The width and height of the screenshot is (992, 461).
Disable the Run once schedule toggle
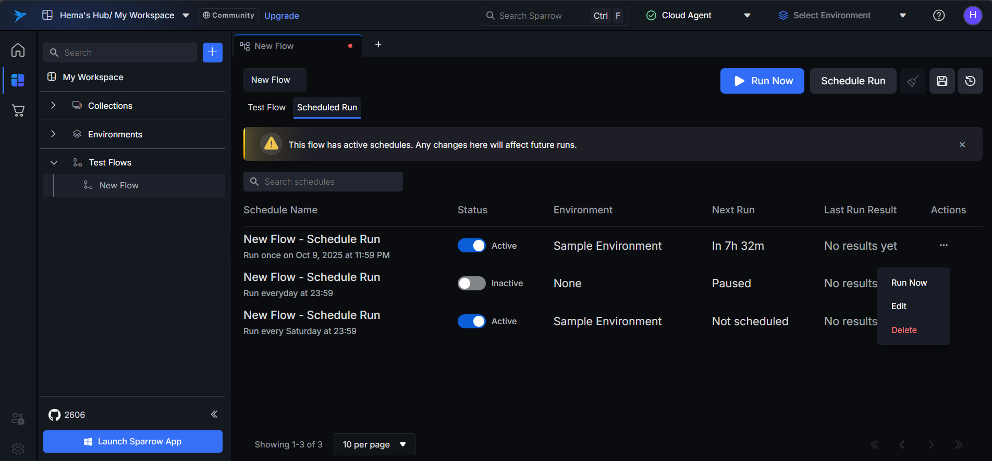(x=471, y=246)
